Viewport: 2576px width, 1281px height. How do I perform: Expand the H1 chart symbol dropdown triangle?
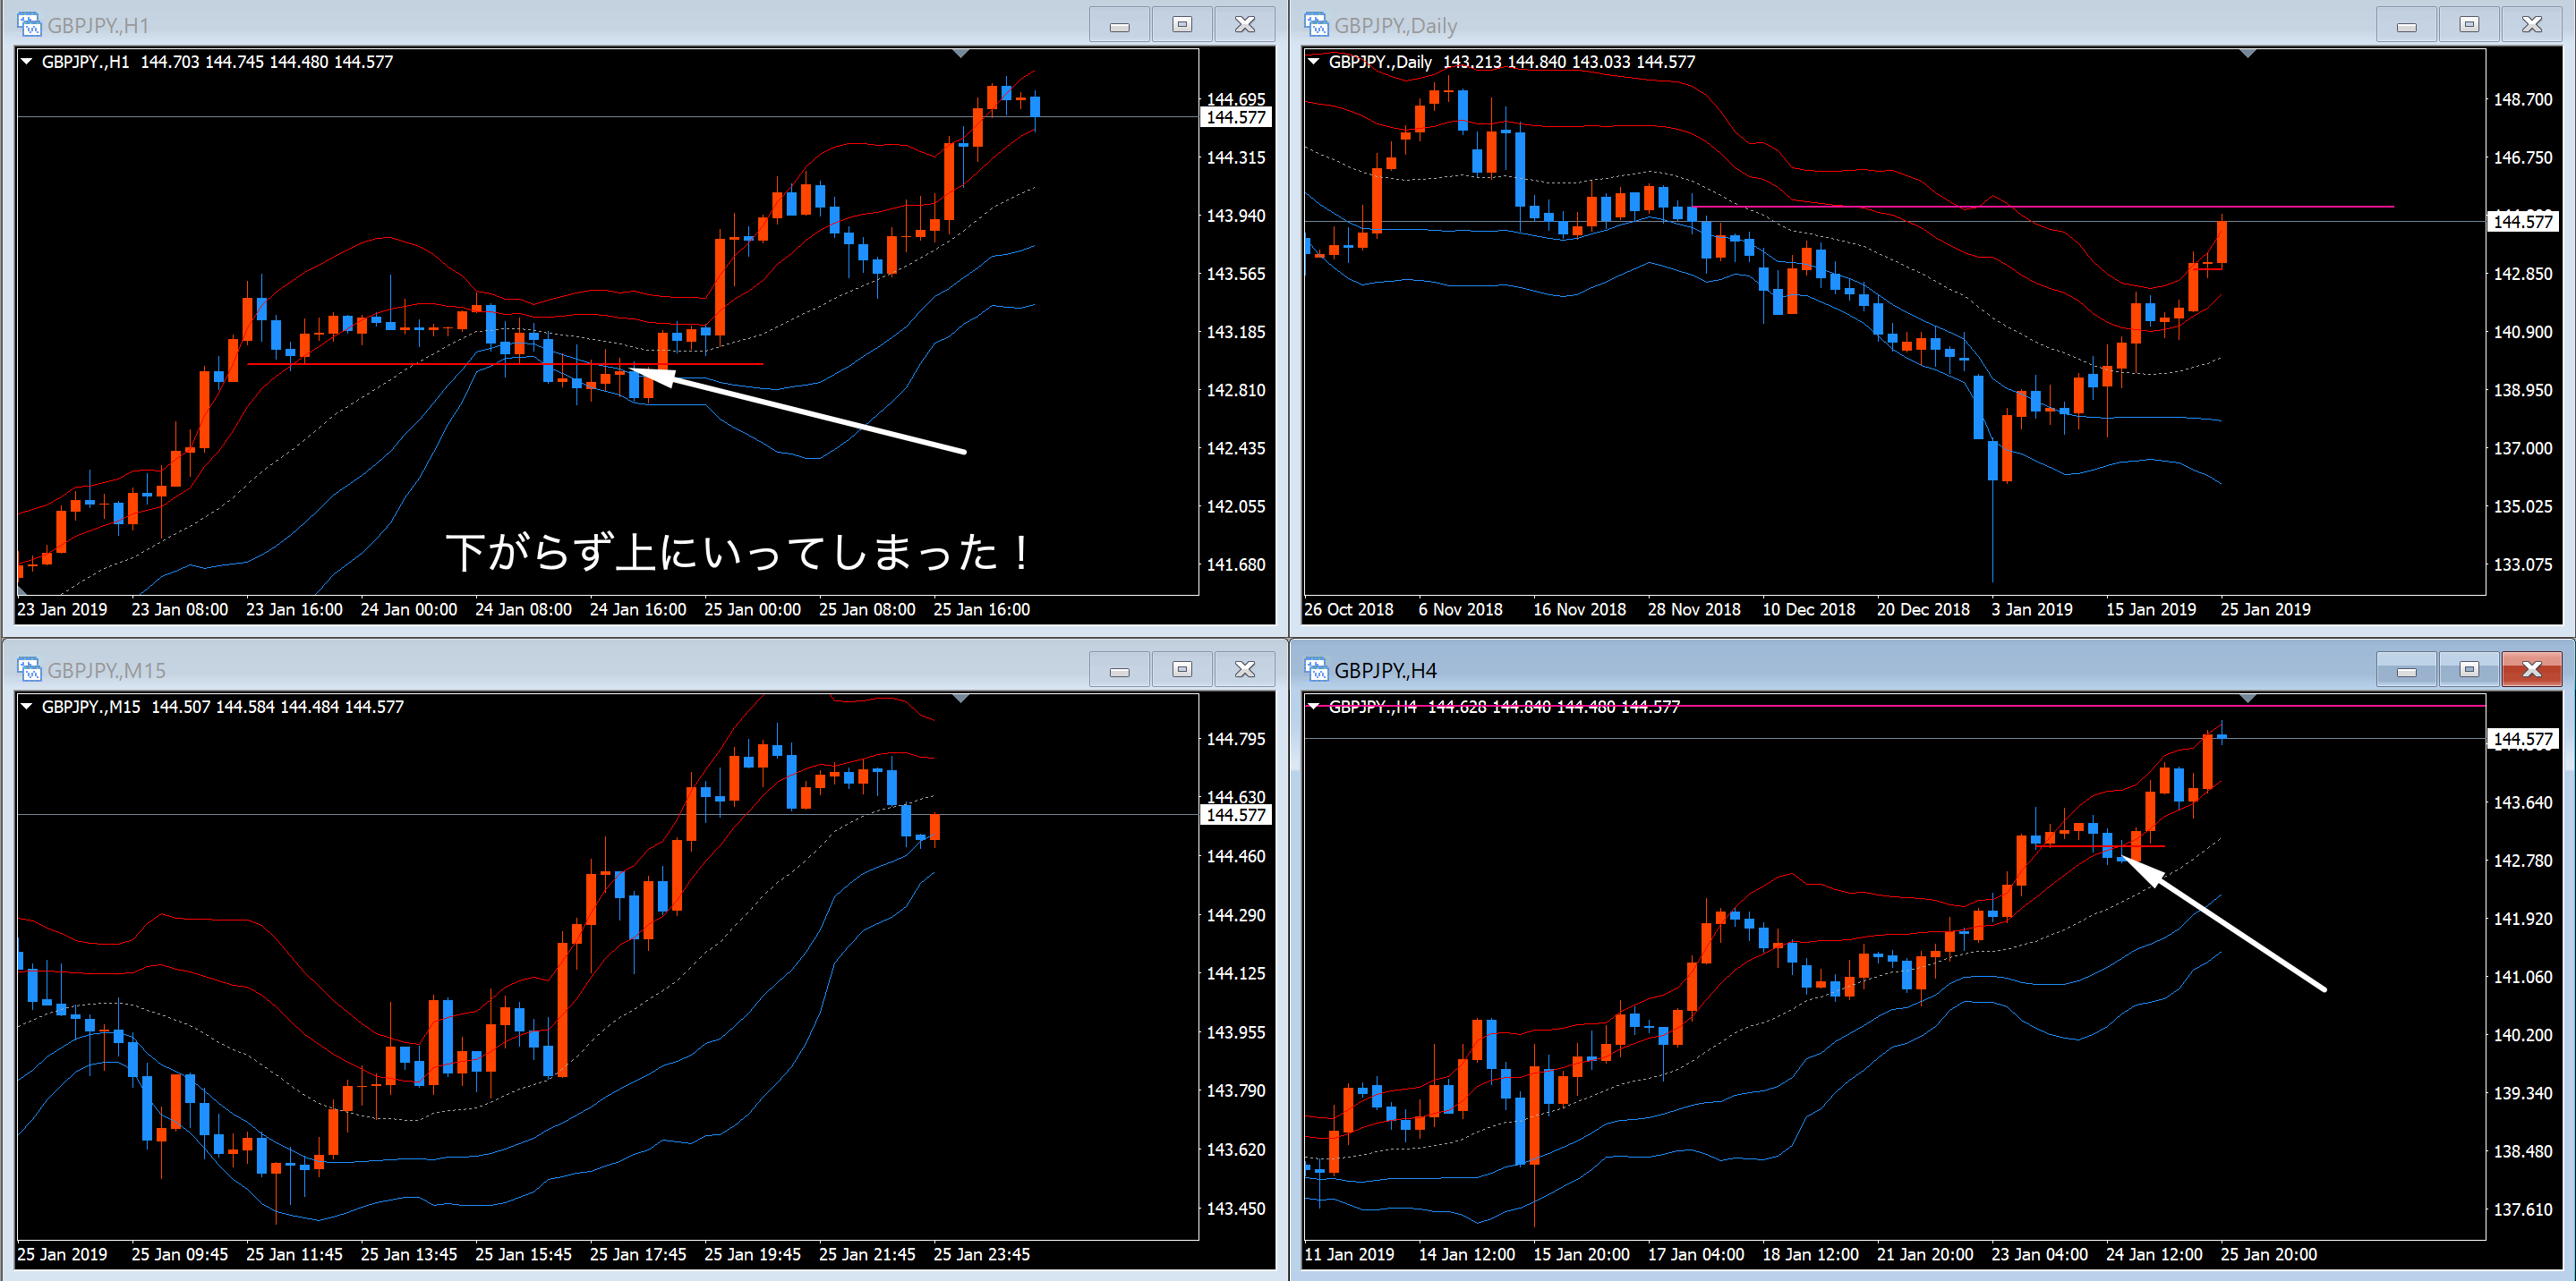pyautogui.click(x=27, y=62)
